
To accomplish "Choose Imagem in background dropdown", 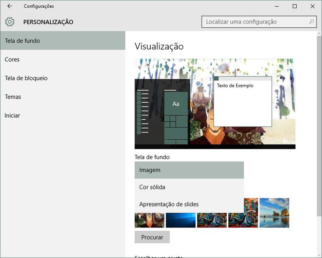I will [x=189, y=170].
